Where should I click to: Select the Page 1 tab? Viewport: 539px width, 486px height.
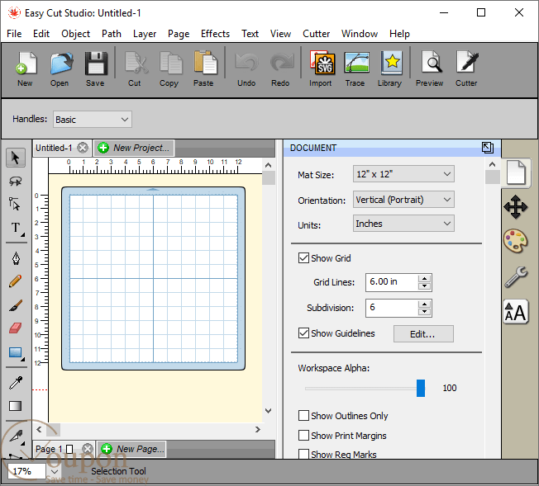pos(55,449)
